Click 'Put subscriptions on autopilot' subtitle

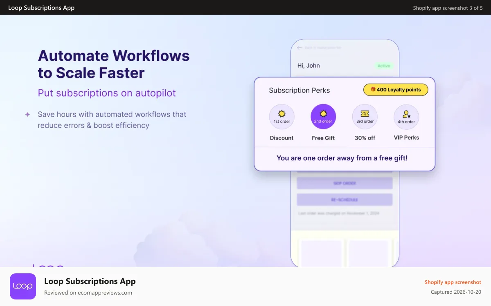pos(107,93)
